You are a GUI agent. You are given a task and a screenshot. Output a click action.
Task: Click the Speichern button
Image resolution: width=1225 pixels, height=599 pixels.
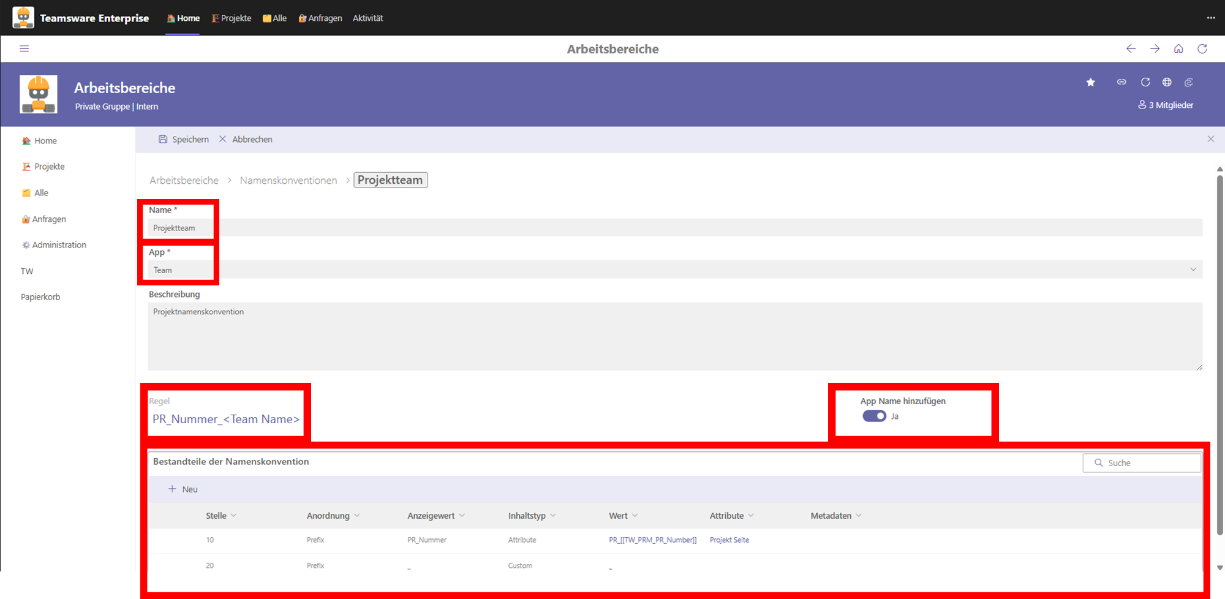(184, 140)
